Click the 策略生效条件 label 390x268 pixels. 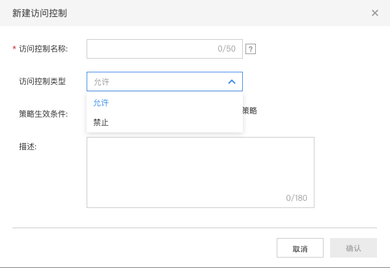click(x=43, y=114)
